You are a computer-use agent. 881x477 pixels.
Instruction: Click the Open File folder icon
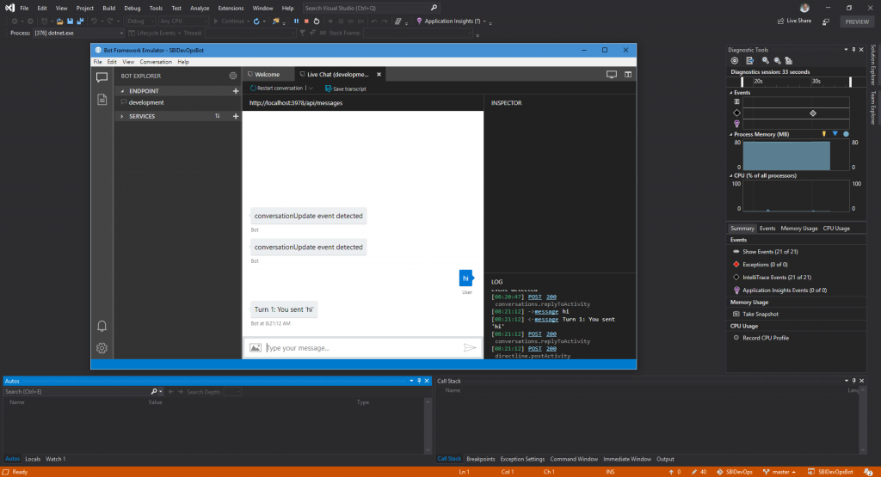click(x=59, y=21)
